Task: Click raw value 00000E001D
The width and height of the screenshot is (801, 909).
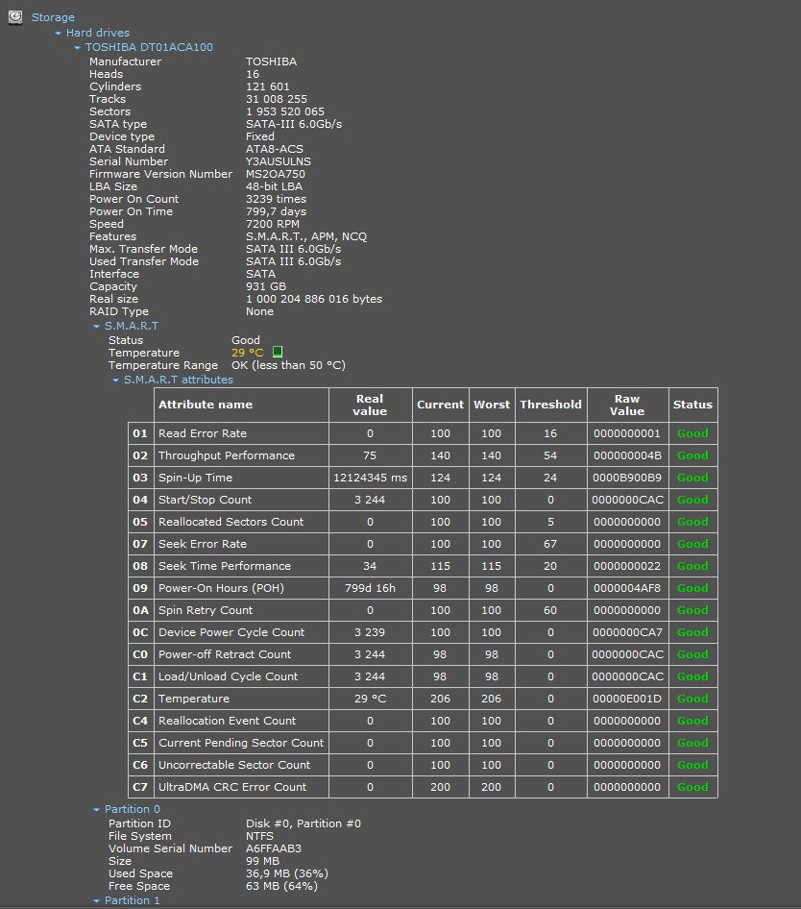Action: pyautogui.click(x=628, y=699)
